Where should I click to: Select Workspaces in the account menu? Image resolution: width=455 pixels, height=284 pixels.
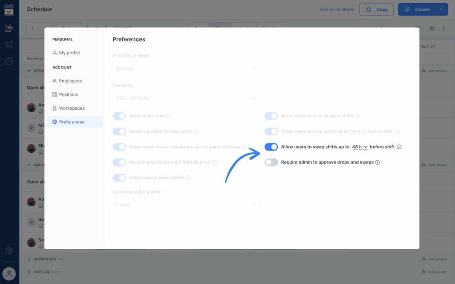click(72, 108)
